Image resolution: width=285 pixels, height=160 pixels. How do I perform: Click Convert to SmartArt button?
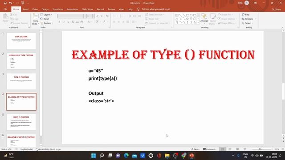click(158, 23)
